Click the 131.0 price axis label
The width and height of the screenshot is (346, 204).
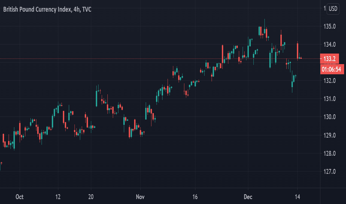329,99
